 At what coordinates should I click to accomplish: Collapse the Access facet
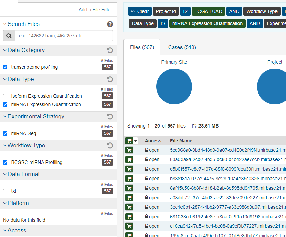[5, 231]
